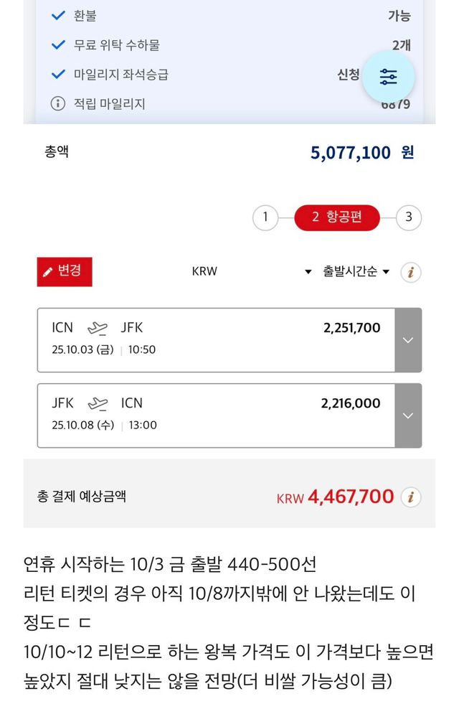Go to step 1 of booking

(265, 217)
